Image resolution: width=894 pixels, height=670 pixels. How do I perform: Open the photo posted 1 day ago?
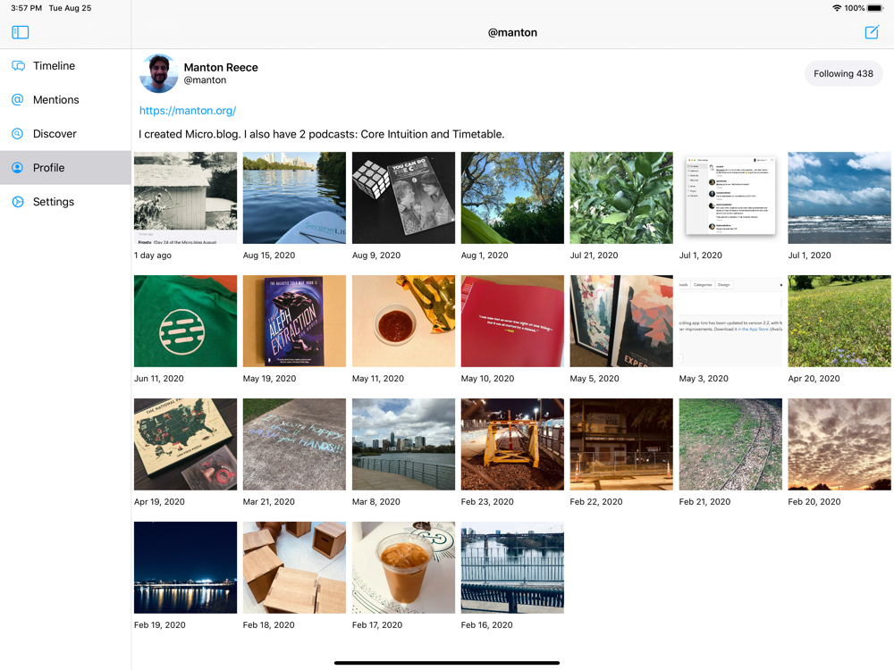(x=185, y=197)
